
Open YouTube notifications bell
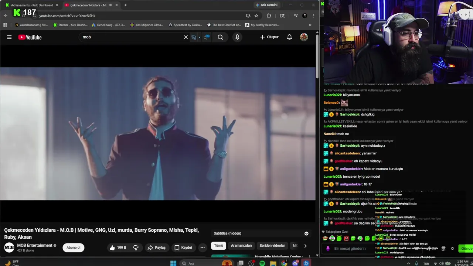coord(290,37)
